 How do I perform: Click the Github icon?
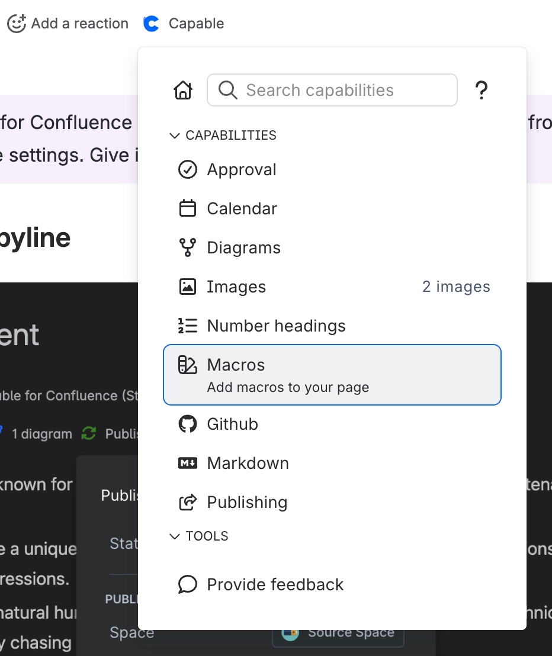pyautogui.click(x=187, y=424)
